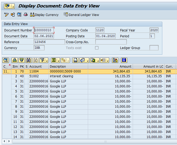Click the Display Graphic chart icon
This screenshot has width=177, height=145.
115,60
